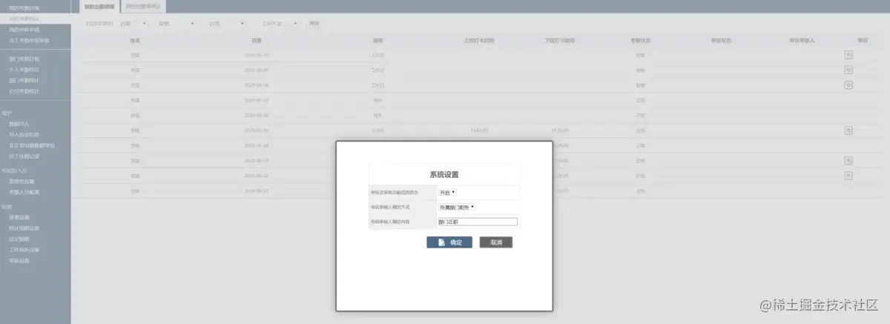
Task: Click the 取消 cancel button
Action: point(496,242)
